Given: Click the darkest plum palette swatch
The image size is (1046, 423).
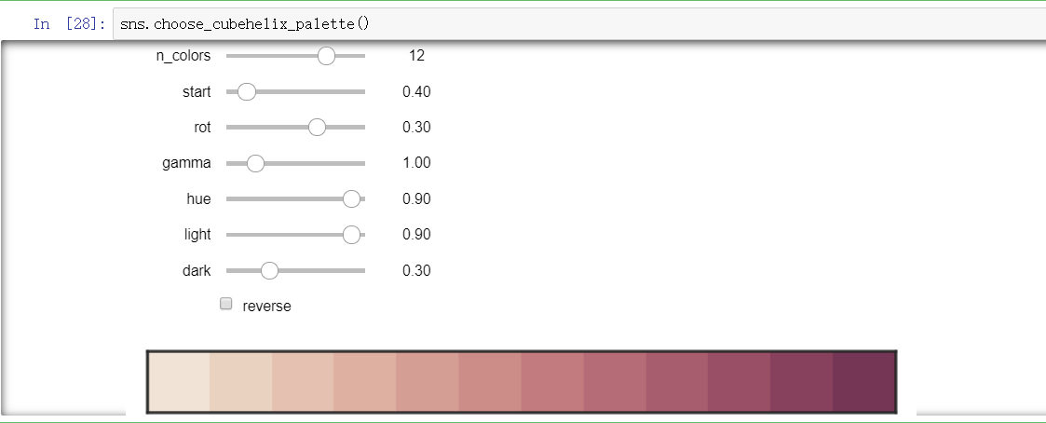Looking at the screenshot, I should pyautogui.click(x=863, y=382).
